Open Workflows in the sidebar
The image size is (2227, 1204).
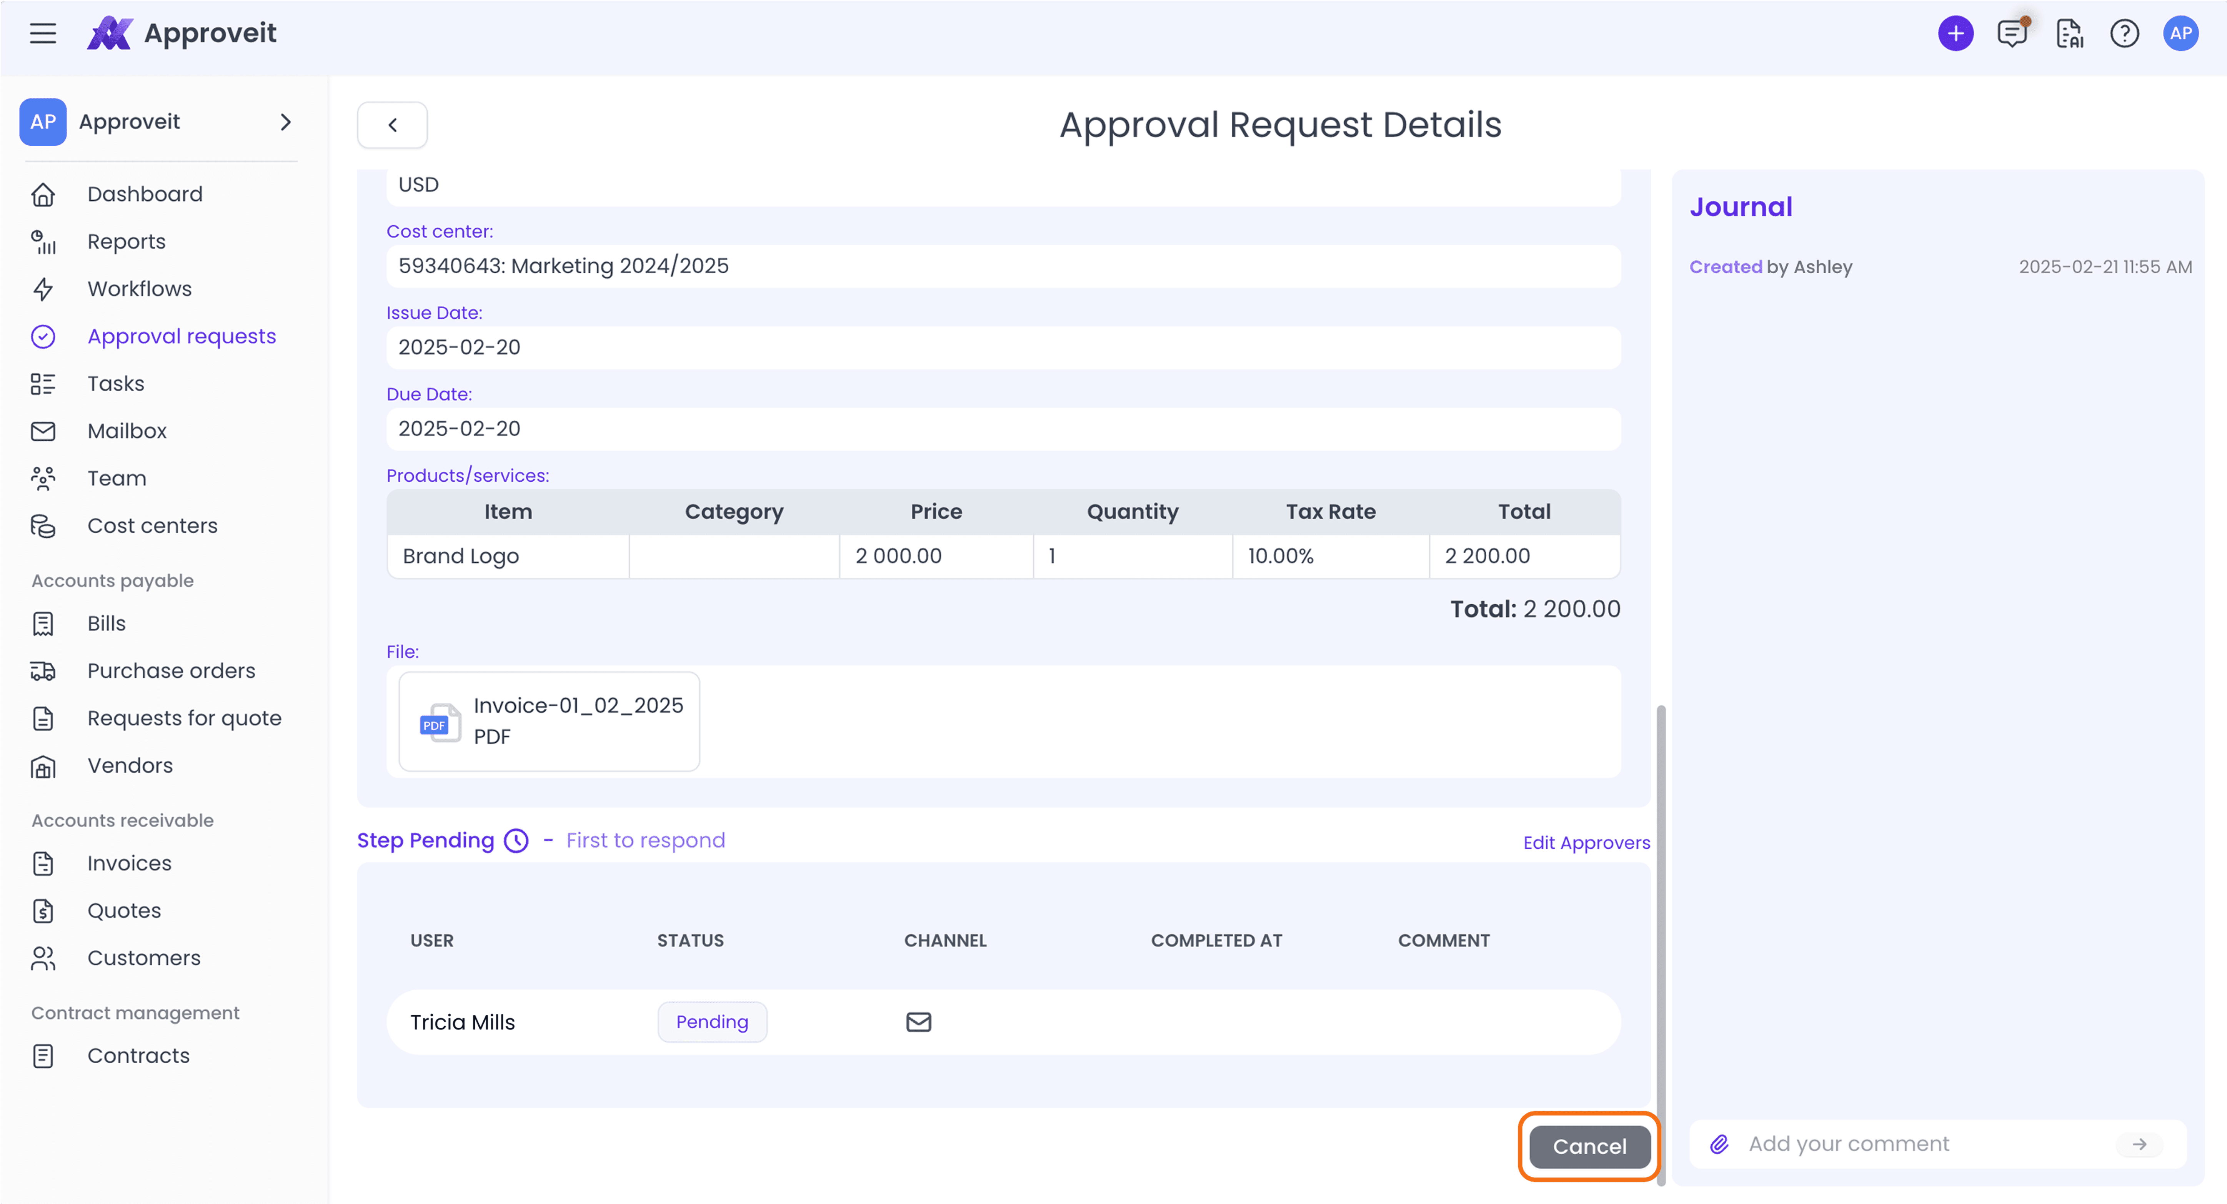click(139, 289)
